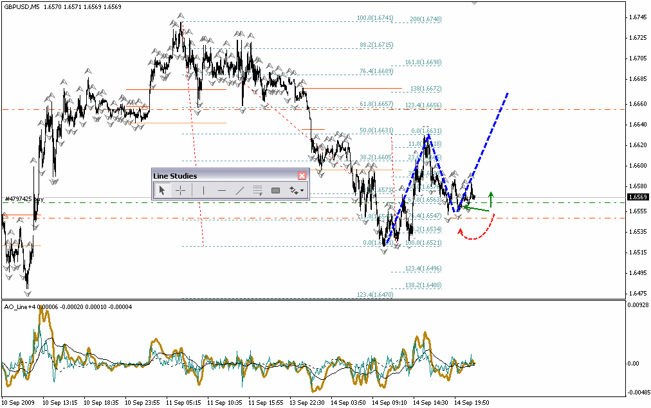Choose the vertical line drawing tool
651x408 pixels.
203,190
